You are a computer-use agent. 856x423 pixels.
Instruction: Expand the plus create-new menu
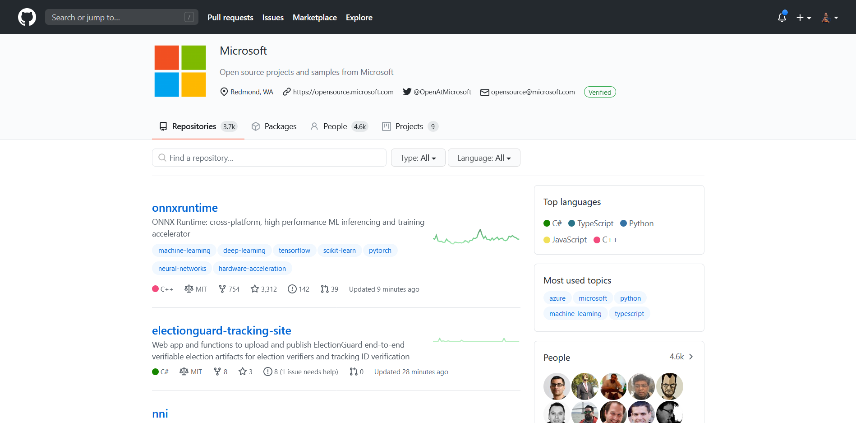pos(803,18)
